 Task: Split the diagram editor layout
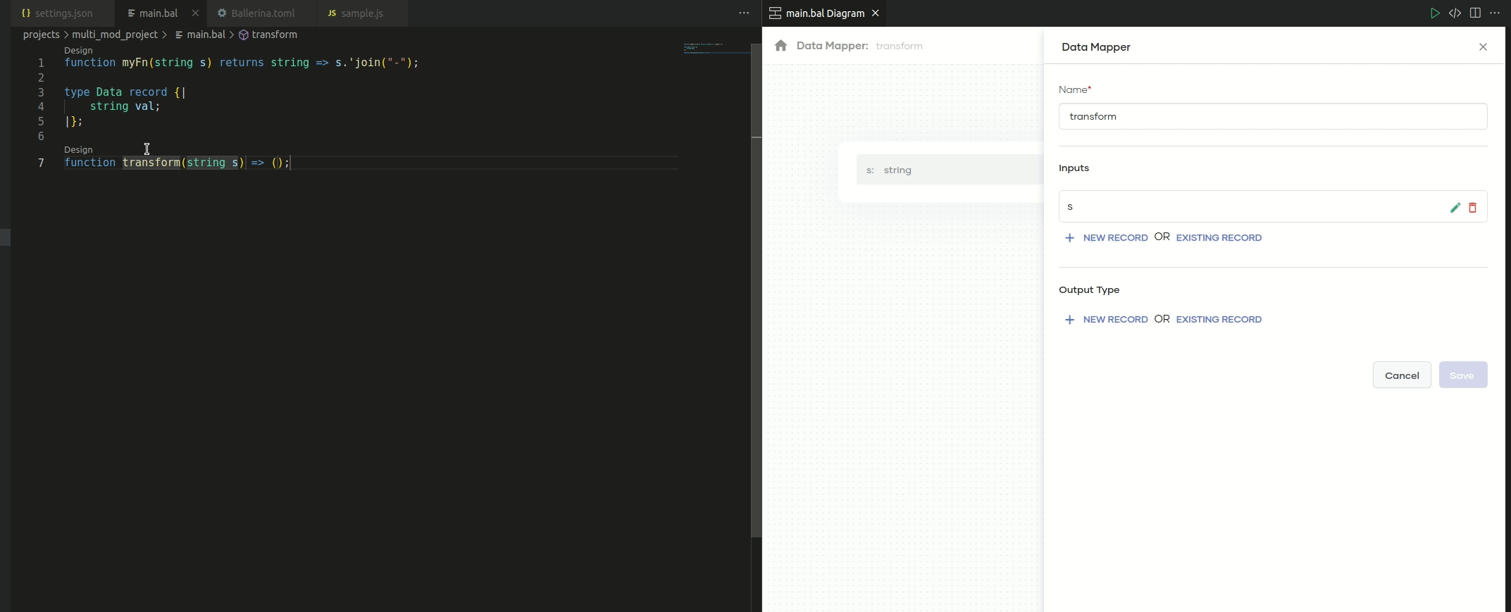[1475, 13]
